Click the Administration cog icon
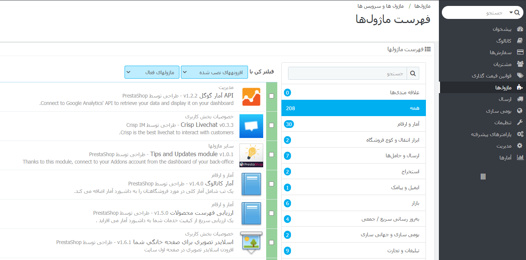 [x=520, y=146]
